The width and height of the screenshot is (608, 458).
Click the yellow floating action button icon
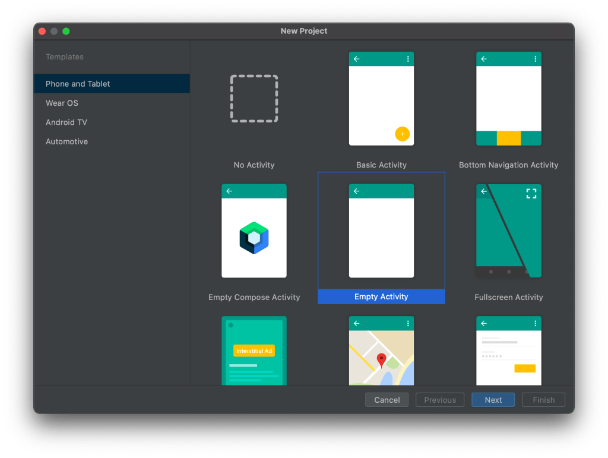tap(402, 134)
